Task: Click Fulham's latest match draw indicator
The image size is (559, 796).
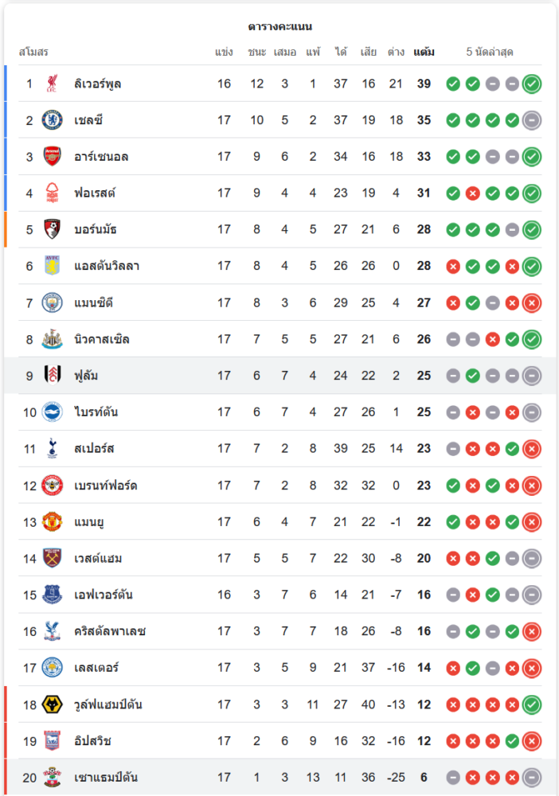Action: tap(532, 376)
